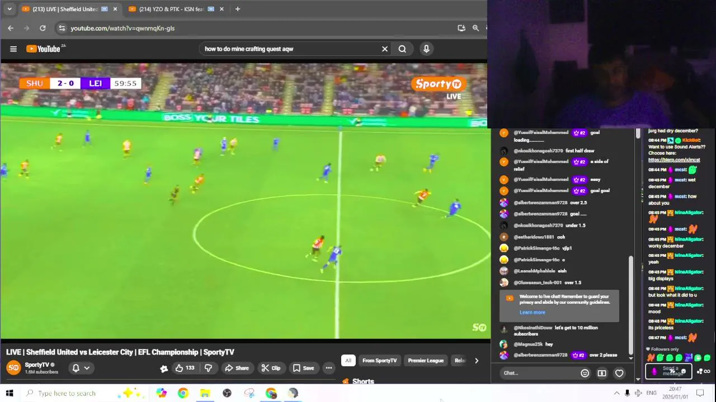716x402 pixels.
Task: Open Copilot from taskbar
Action: pyautogui.click(x=161, y=393)
